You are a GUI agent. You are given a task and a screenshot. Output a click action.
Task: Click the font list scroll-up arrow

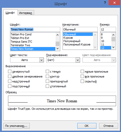tap(57, 35)
